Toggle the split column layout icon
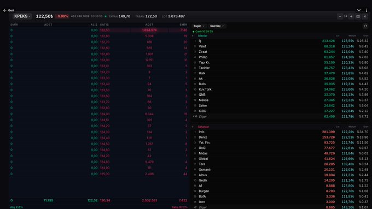372x209 pixels. [358, 16]
